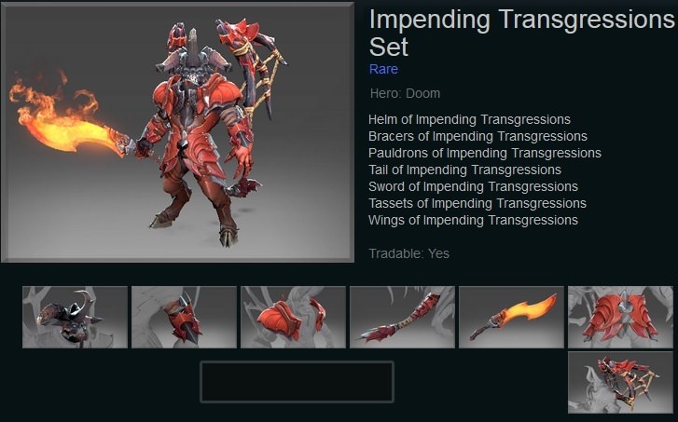Click the Hero: Doom label
Screen dimensions: 678x422
405,93
